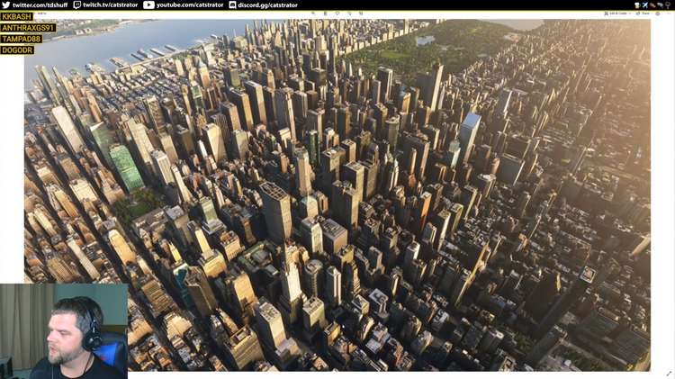Screen dimensions: 675x379
Task: Click the Rotate icon in Photos toolbar
Action: click(349, 14)
